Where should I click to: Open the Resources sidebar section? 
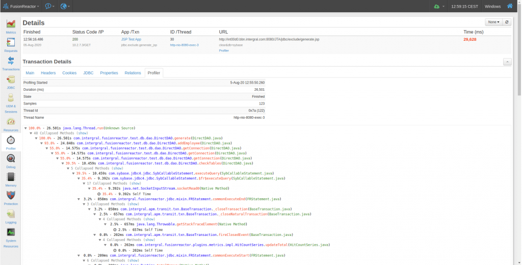point(11,124)
